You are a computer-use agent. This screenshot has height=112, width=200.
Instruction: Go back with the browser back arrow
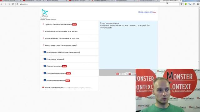2,4
